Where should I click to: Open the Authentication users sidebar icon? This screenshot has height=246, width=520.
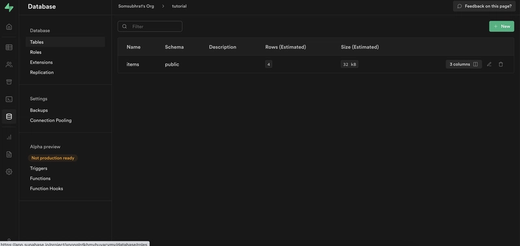pos(9,64)
